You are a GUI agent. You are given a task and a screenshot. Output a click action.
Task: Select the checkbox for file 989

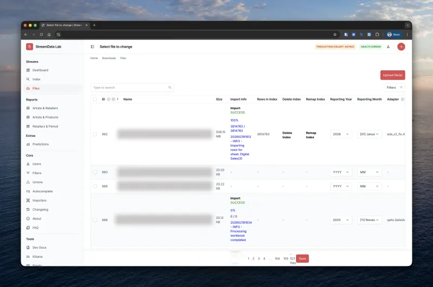[x=95, y=186]
